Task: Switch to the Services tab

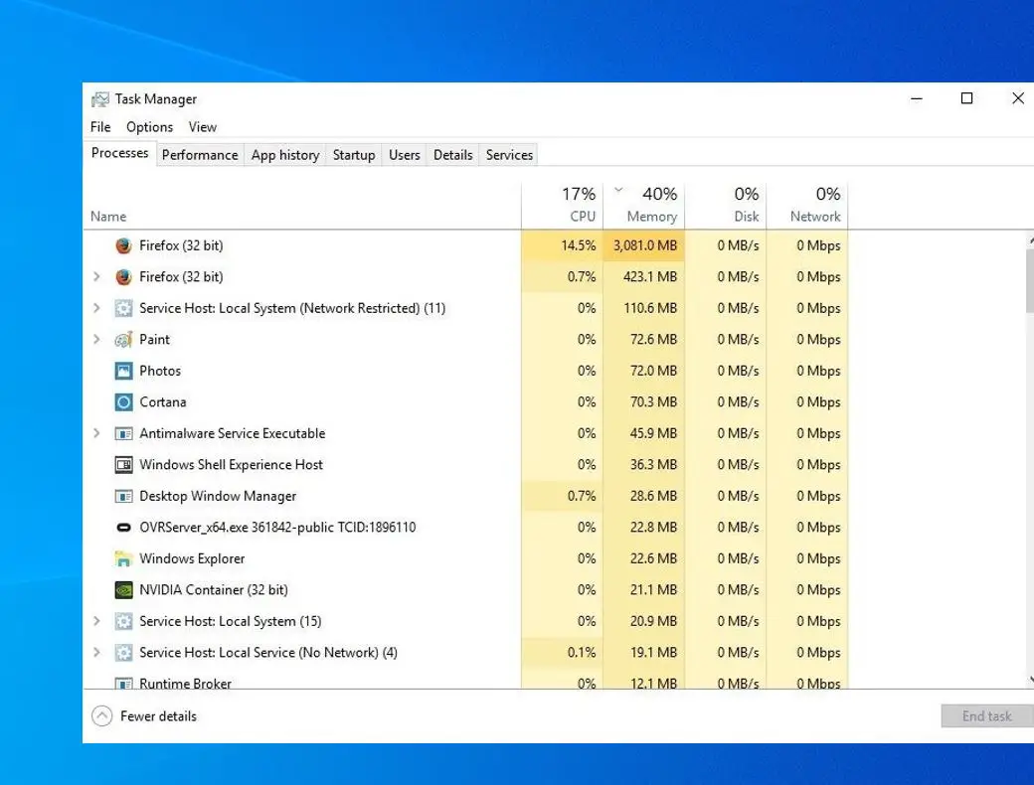Action: click(x=509, y=155)
